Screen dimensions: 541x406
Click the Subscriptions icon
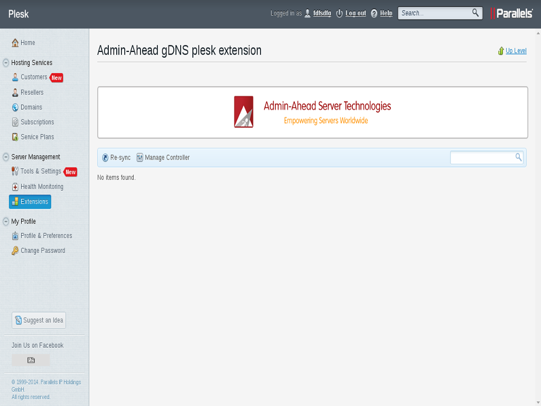pos(15,122)
